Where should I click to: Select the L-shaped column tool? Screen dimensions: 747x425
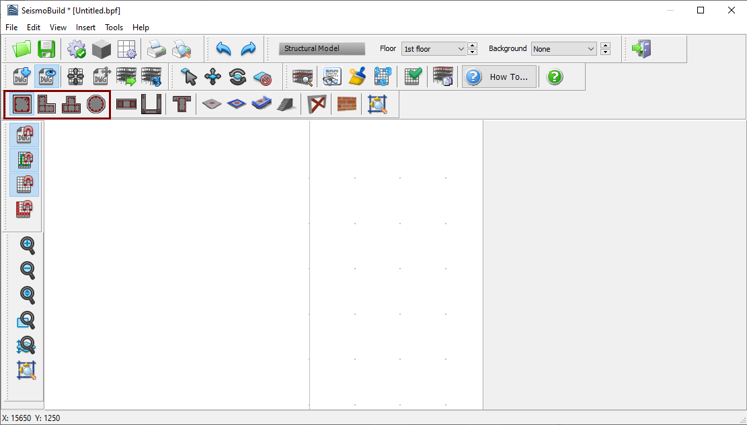coord(46,105)
